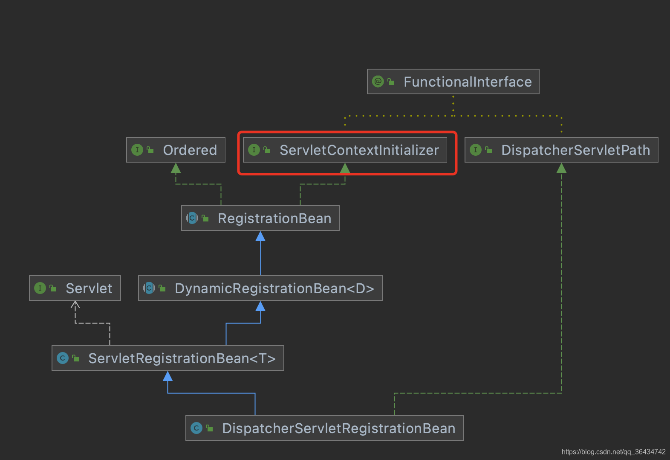Image resolution: width=670 pixels, height=460 pixels.
Task: Click the public lock icon beside Servlet
Action: (x=53, y=288)
